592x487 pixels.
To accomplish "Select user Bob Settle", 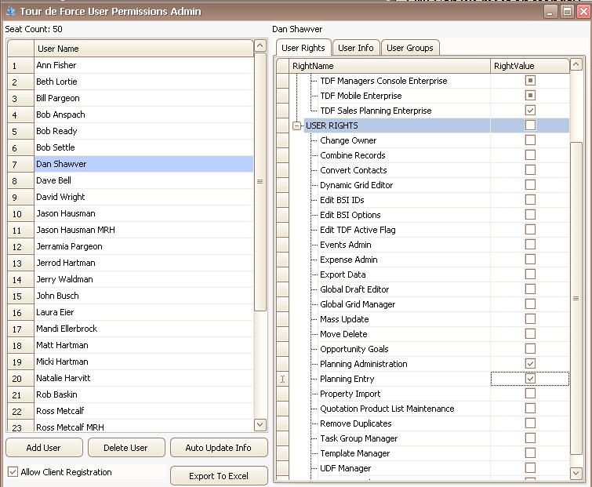I will coord(143,147).
